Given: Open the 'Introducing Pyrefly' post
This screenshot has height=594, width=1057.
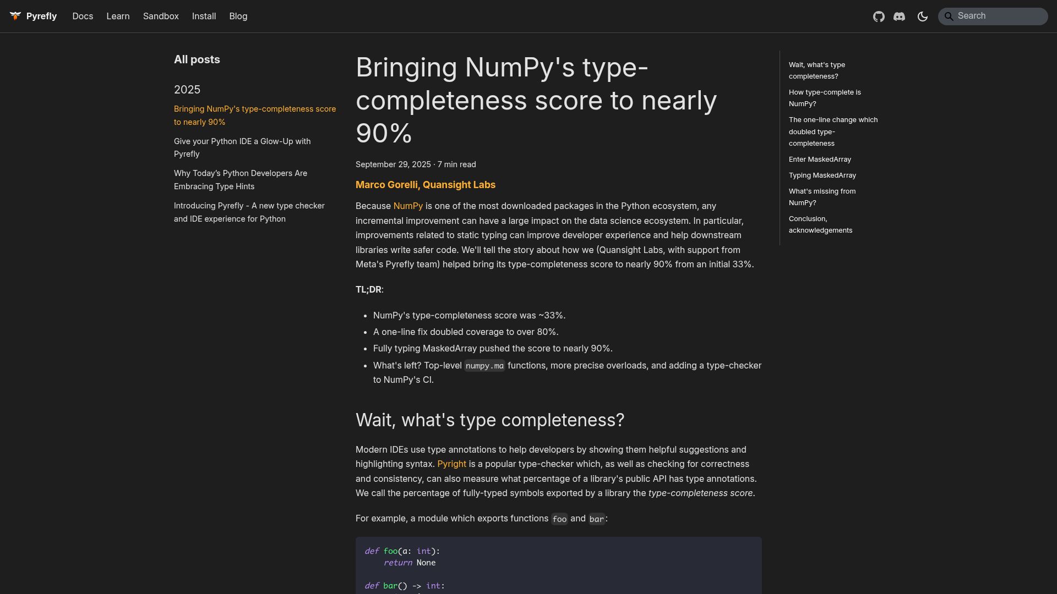Looking at the screenshot, I should click(x=249, y=212).
